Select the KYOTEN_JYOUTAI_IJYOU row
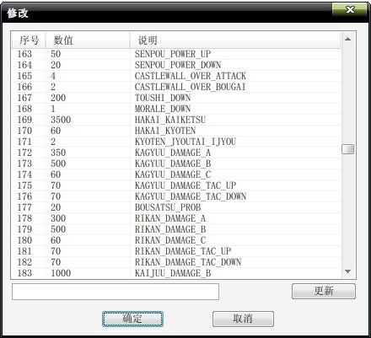The height and width of the screenshot is (338, 371). pos(176,142)
